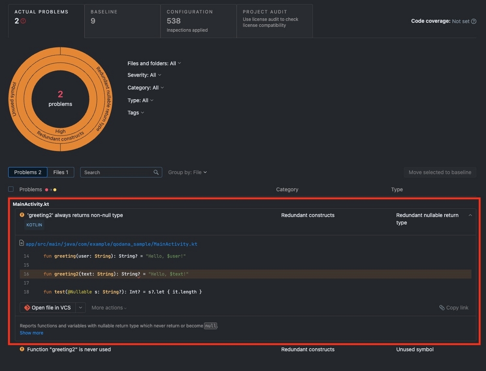
Task: Switch the list view to Problems 2
Action: [x=28, y=173]
